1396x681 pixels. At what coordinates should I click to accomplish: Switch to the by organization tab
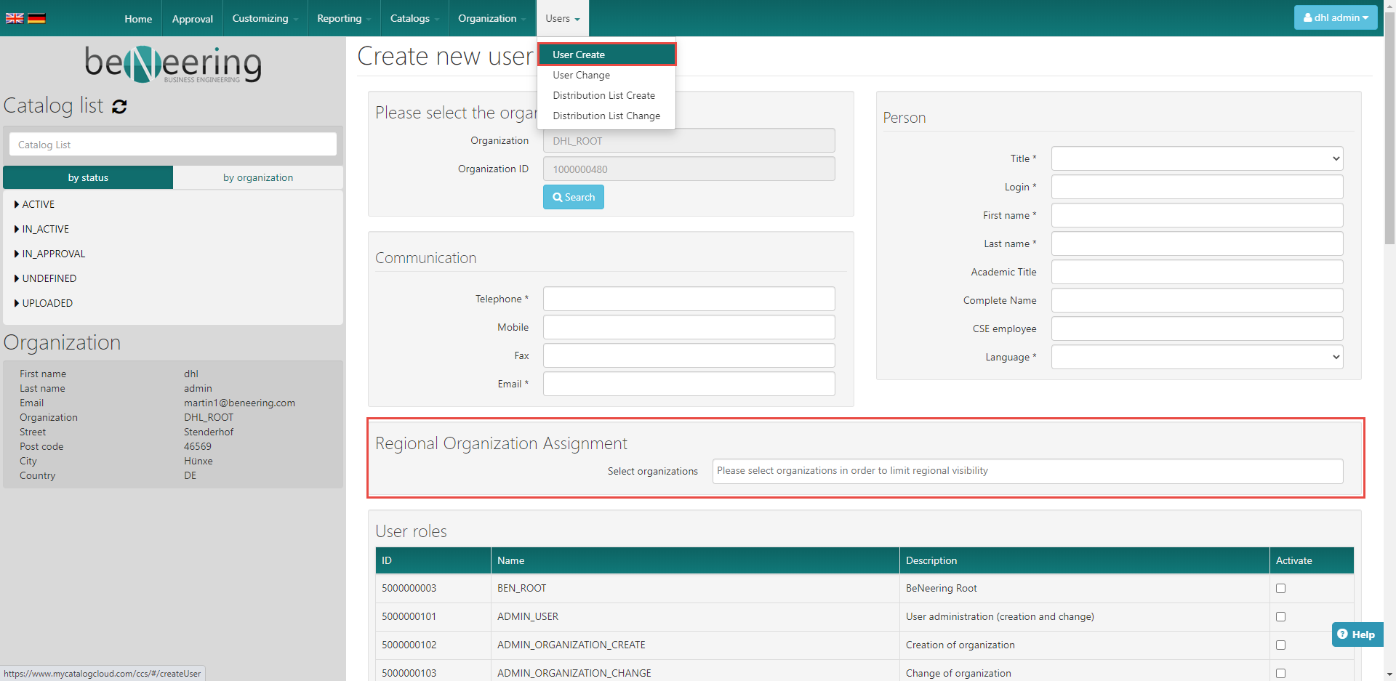pos(258,177)
